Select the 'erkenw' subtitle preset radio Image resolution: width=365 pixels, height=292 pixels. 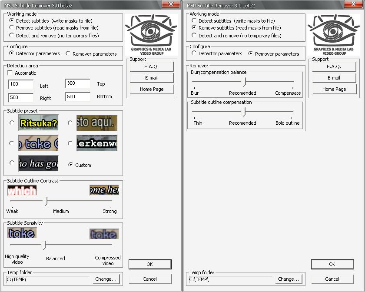coord(70,143)
